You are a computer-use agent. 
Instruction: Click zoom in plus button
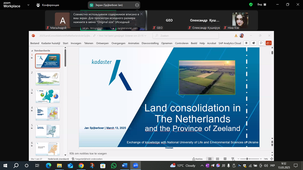(x=261, y=159)
